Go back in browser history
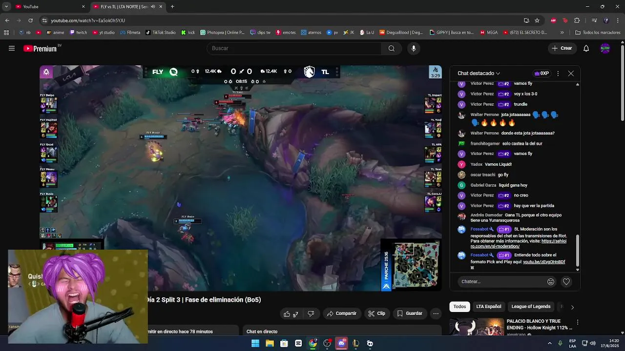 (7, 20)
